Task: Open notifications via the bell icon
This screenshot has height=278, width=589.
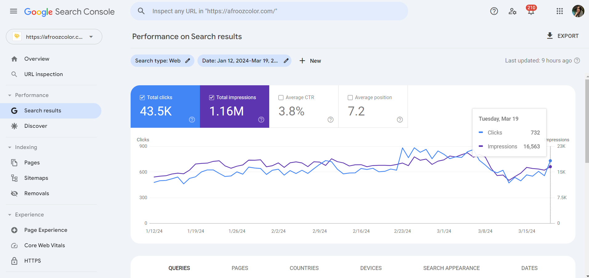Action: click(530, 11)
